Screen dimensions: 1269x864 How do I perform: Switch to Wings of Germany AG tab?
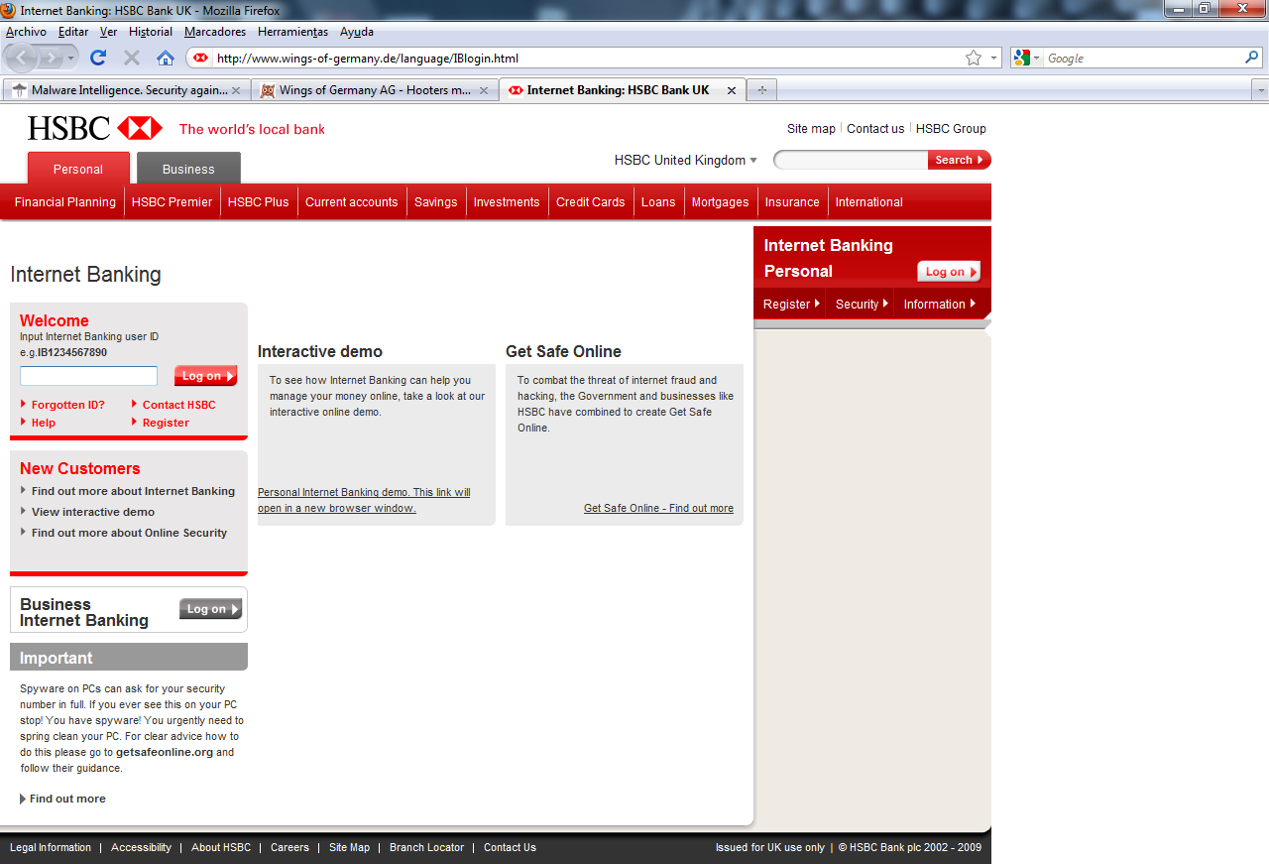point(375,90)
